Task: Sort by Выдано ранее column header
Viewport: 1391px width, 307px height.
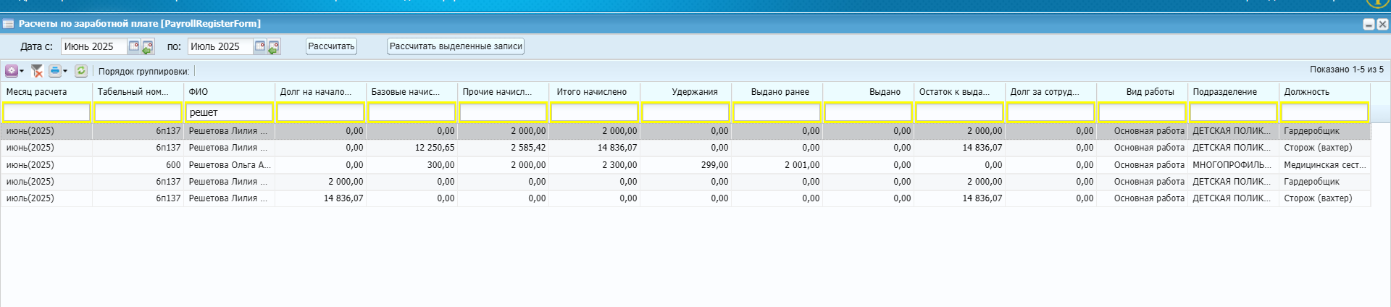Action: tap(777, 92)
